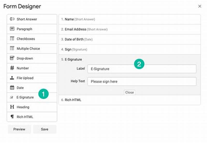The height and width of the screenshot is (143, 207).
Task: Add a File Upload field
Action: (32, 78)
